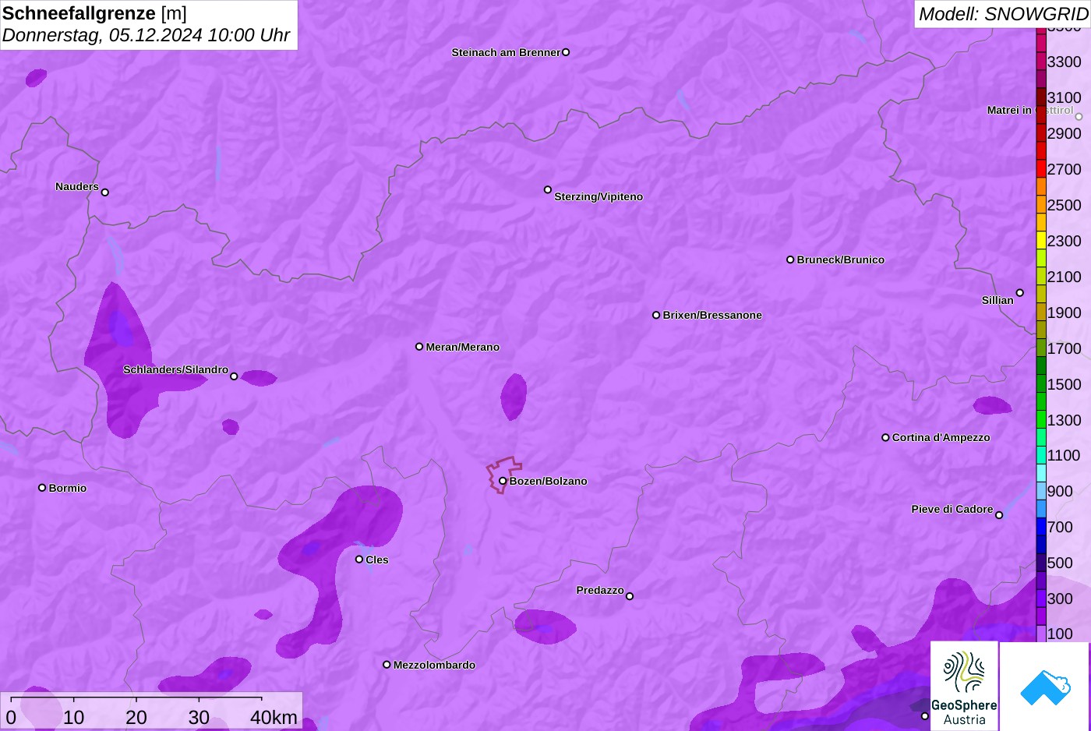Click the Matrei in Osttirol marker dot
1091x731 pixels.
pyautogui.click(x=1079, y=117)
